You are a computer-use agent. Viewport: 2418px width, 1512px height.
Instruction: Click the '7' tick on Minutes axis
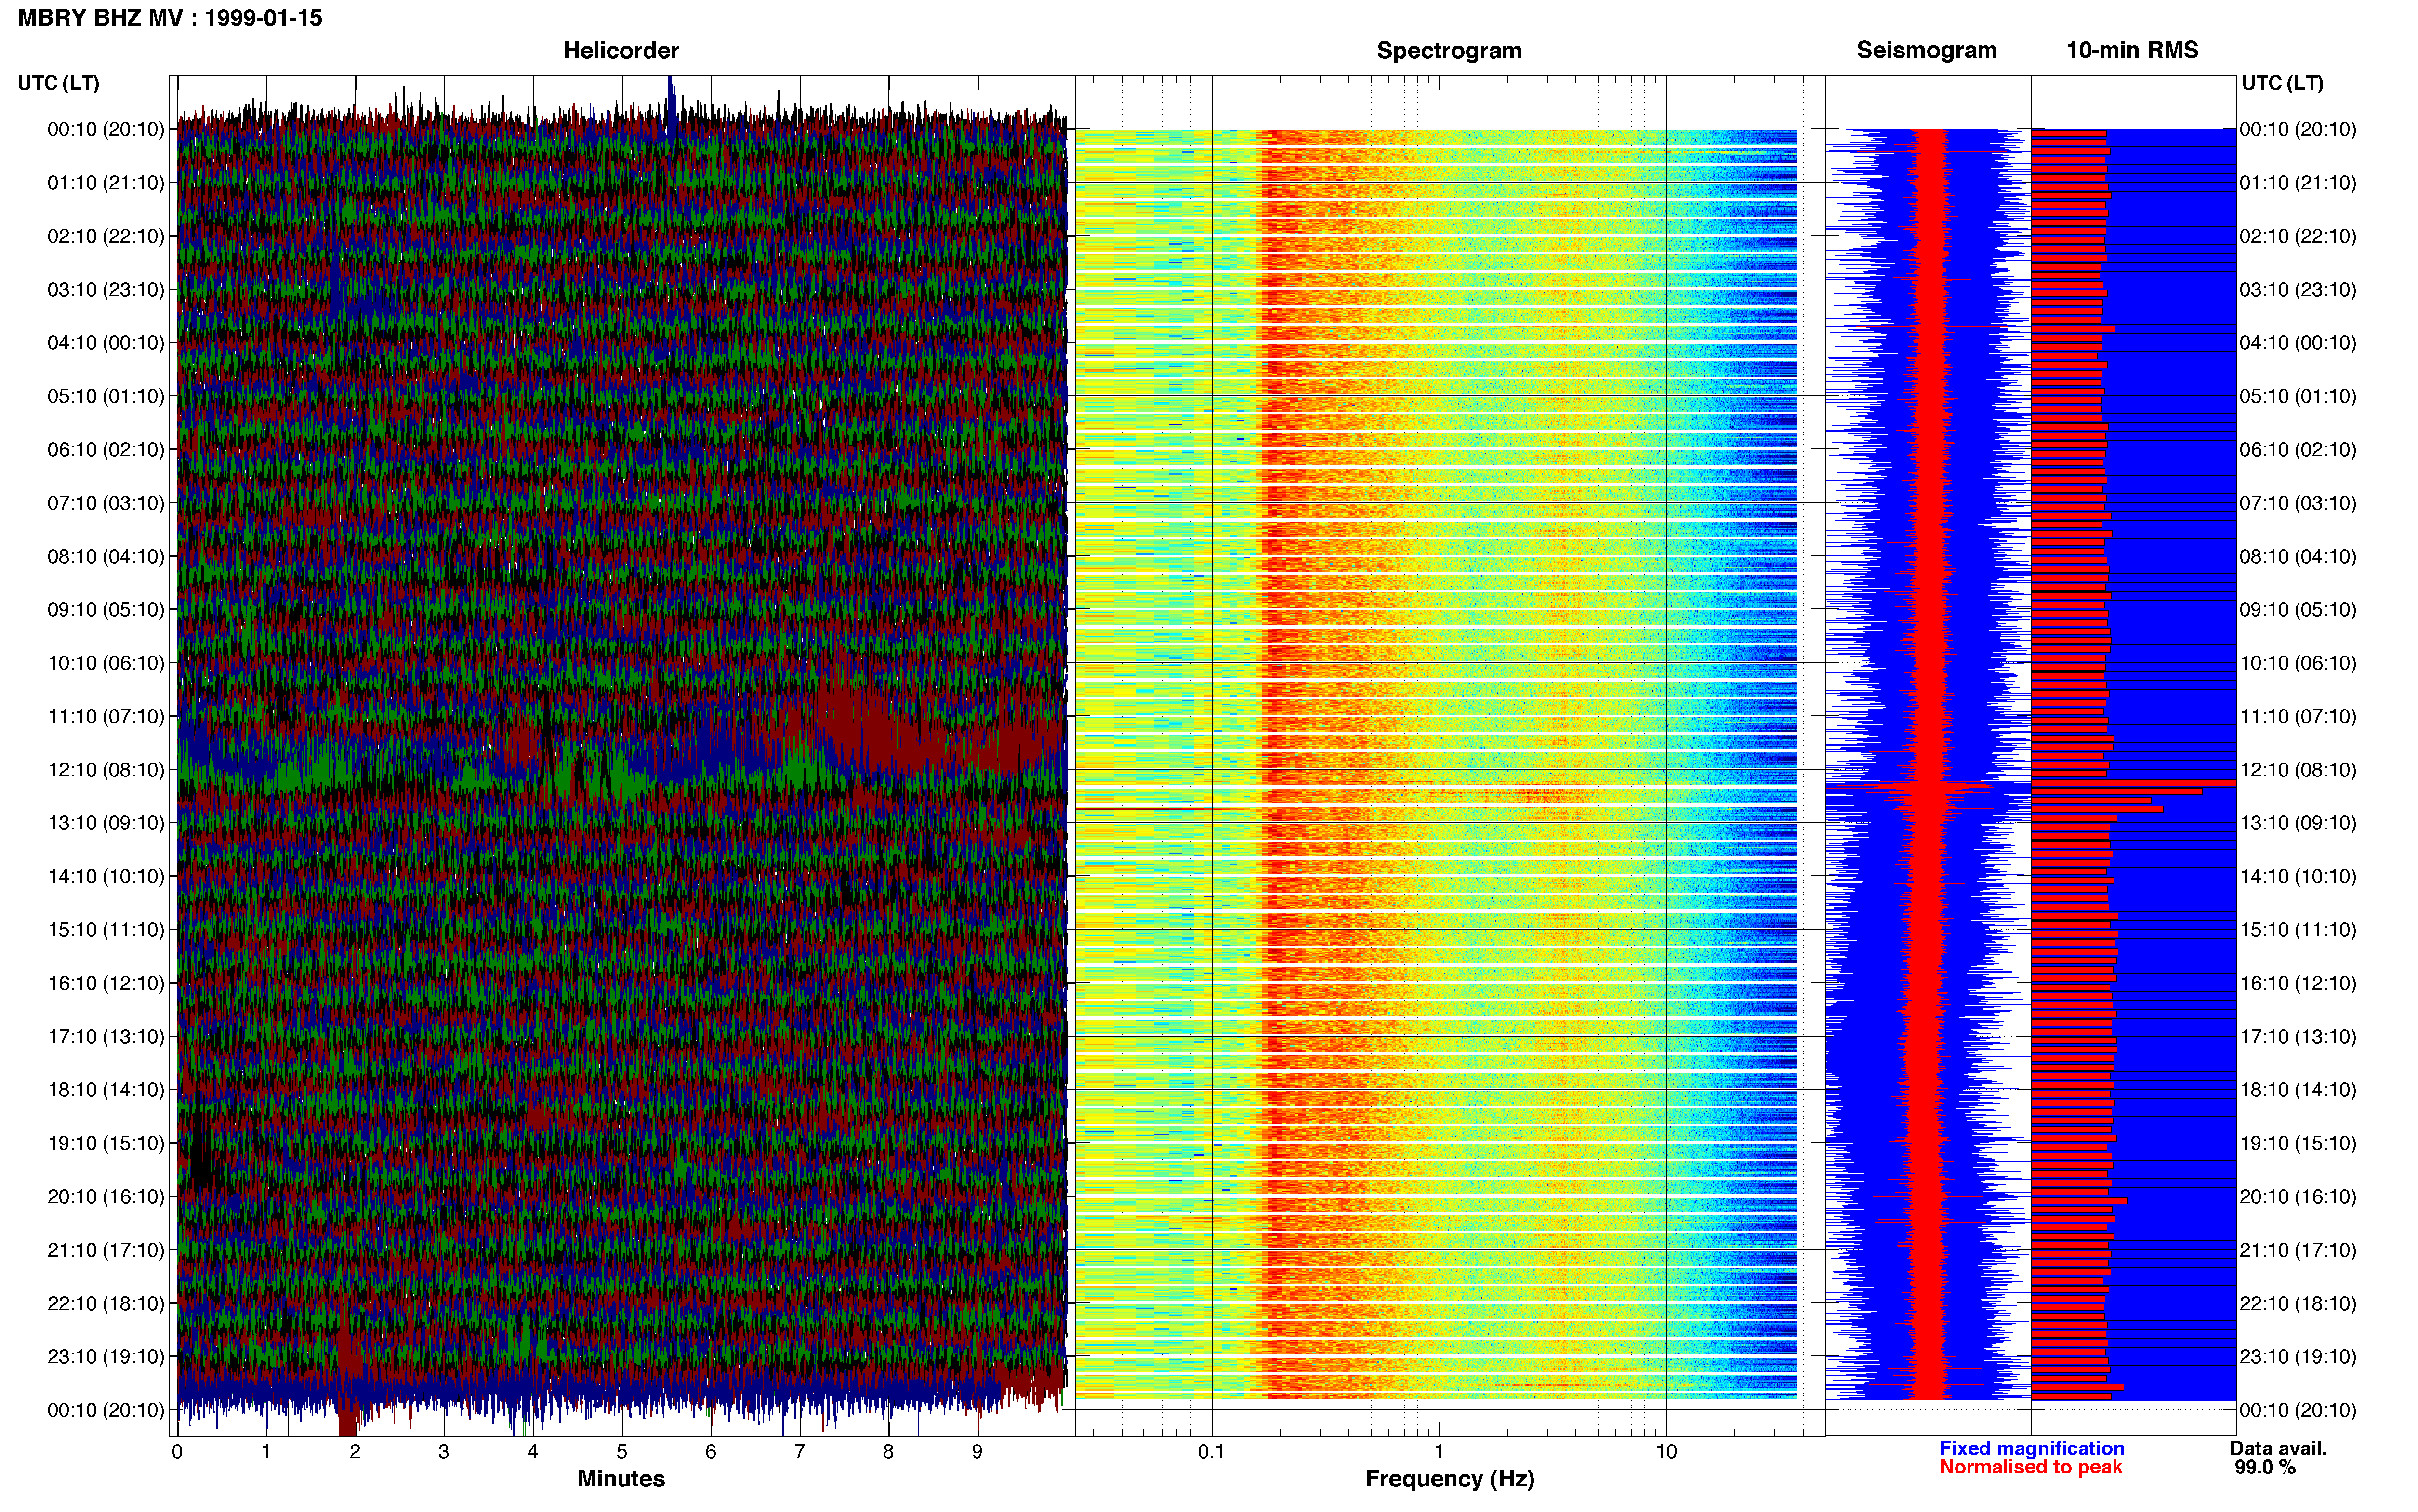(x=800, y=1452)
